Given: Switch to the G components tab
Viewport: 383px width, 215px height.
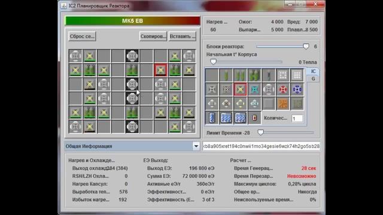Looking at the screenshot, I should coord(313,79).
